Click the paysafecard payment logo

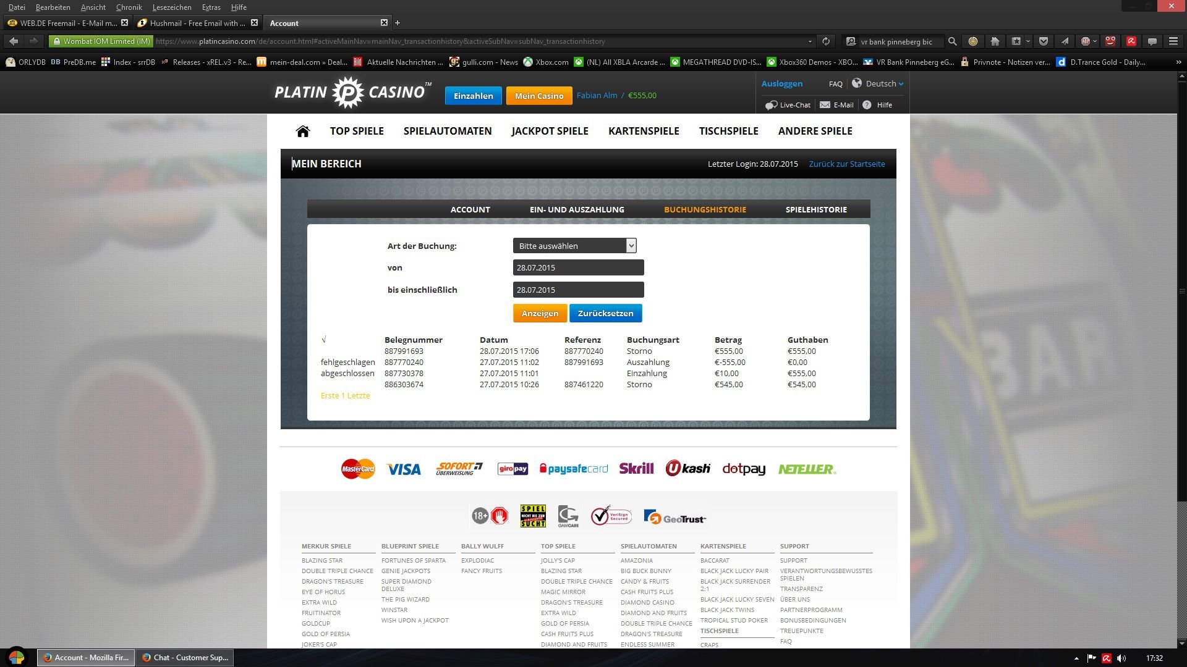pos(574,469)
